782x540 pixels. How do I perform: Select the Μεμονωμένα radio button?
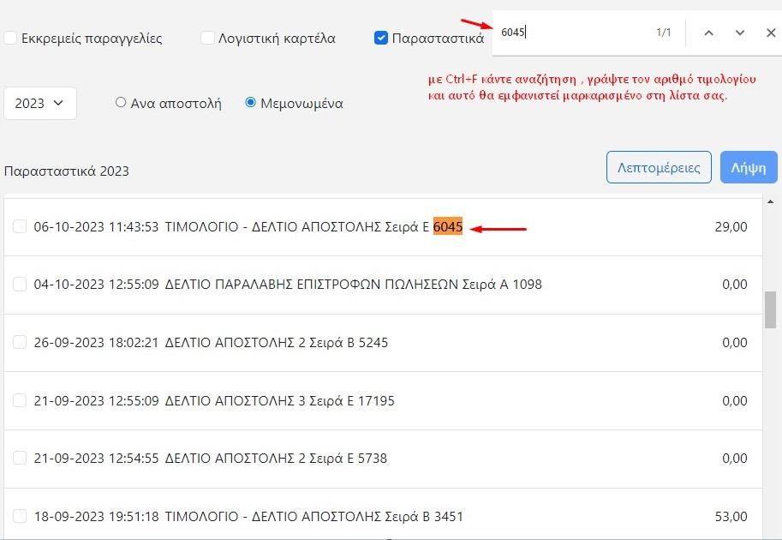251,103
